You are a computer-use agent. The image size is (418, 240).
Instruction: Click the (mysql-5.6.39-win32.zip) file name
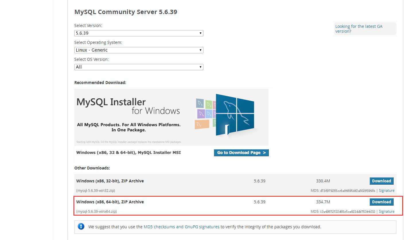tap(96, 191)
